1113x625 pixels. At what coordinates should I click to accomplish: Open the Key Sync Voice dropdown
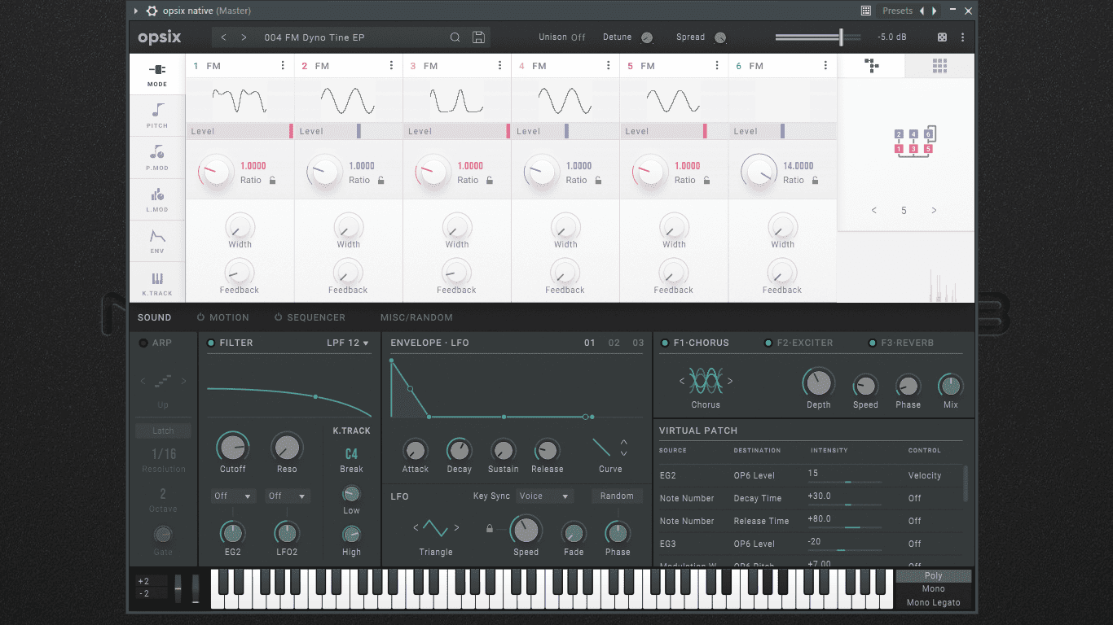coord(543,496)
